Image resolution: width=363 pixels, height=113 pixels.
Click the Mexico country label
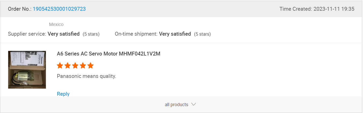point(56,24)
